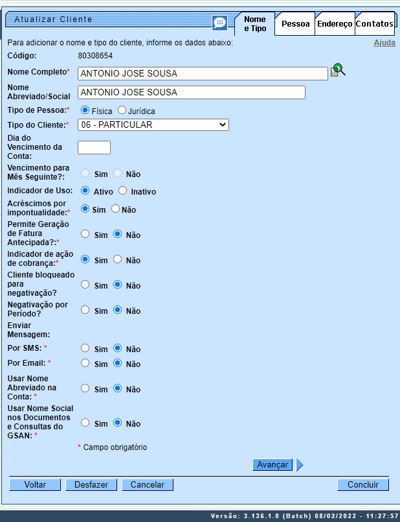Select Não for Acréscimos por impontualidade
The height and width of the screenshot is (522, 400).
point(116,209)
